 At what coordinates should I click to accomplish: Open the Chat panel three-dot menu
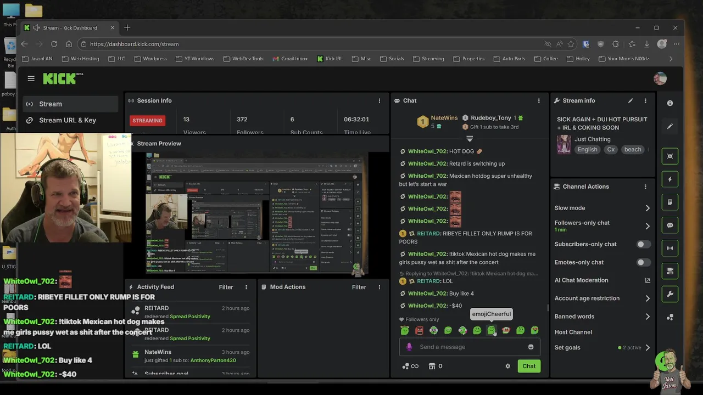click(539, 100)
